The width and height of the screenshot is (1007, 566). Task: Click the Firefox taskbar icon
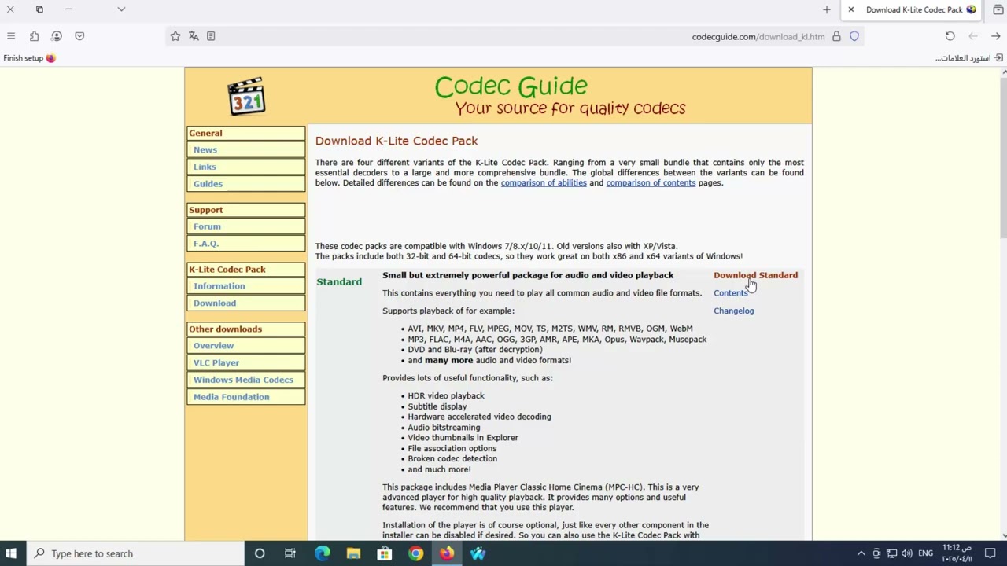coord(447,553)
